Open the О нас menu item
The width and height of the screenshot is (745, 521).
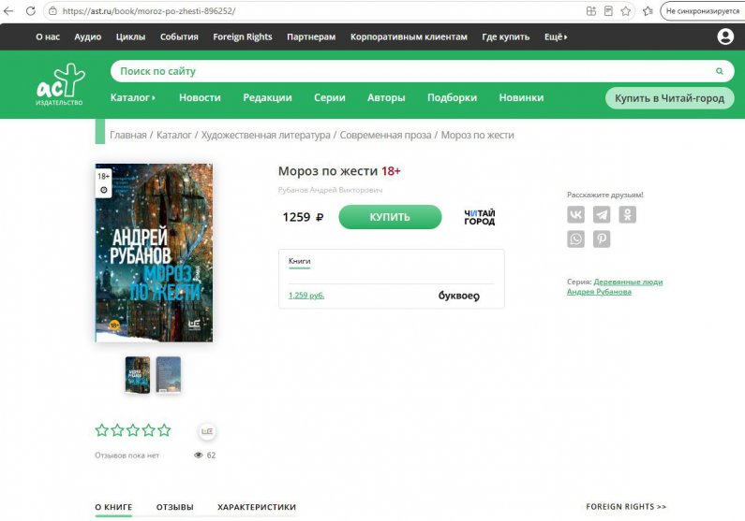(x=48, y=37)
